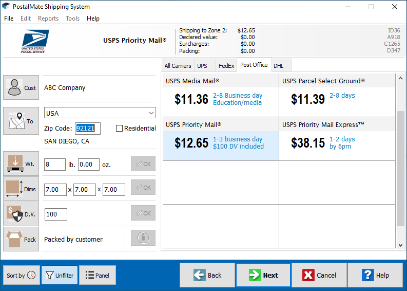Click the Help question mark button
The height and width of the screenshot is (291, 407).
tap(375, 275)
